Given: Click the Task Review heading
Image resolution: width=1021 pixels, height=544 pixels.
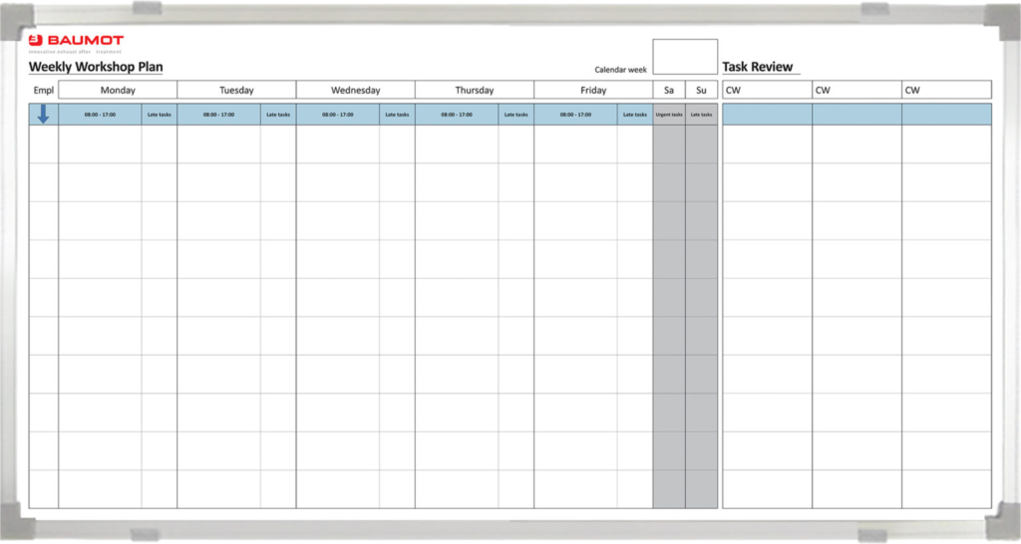Looking at the screenshot, I should 758,68.
